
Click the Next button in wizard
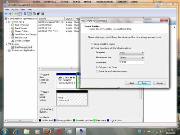coord(145,83)
